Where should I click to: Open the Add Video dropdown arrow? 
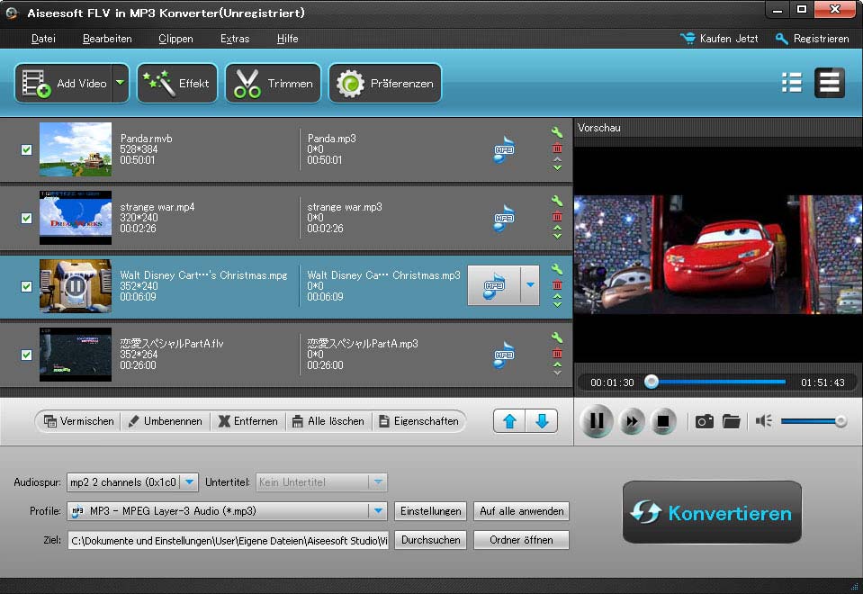click(120, 83)
